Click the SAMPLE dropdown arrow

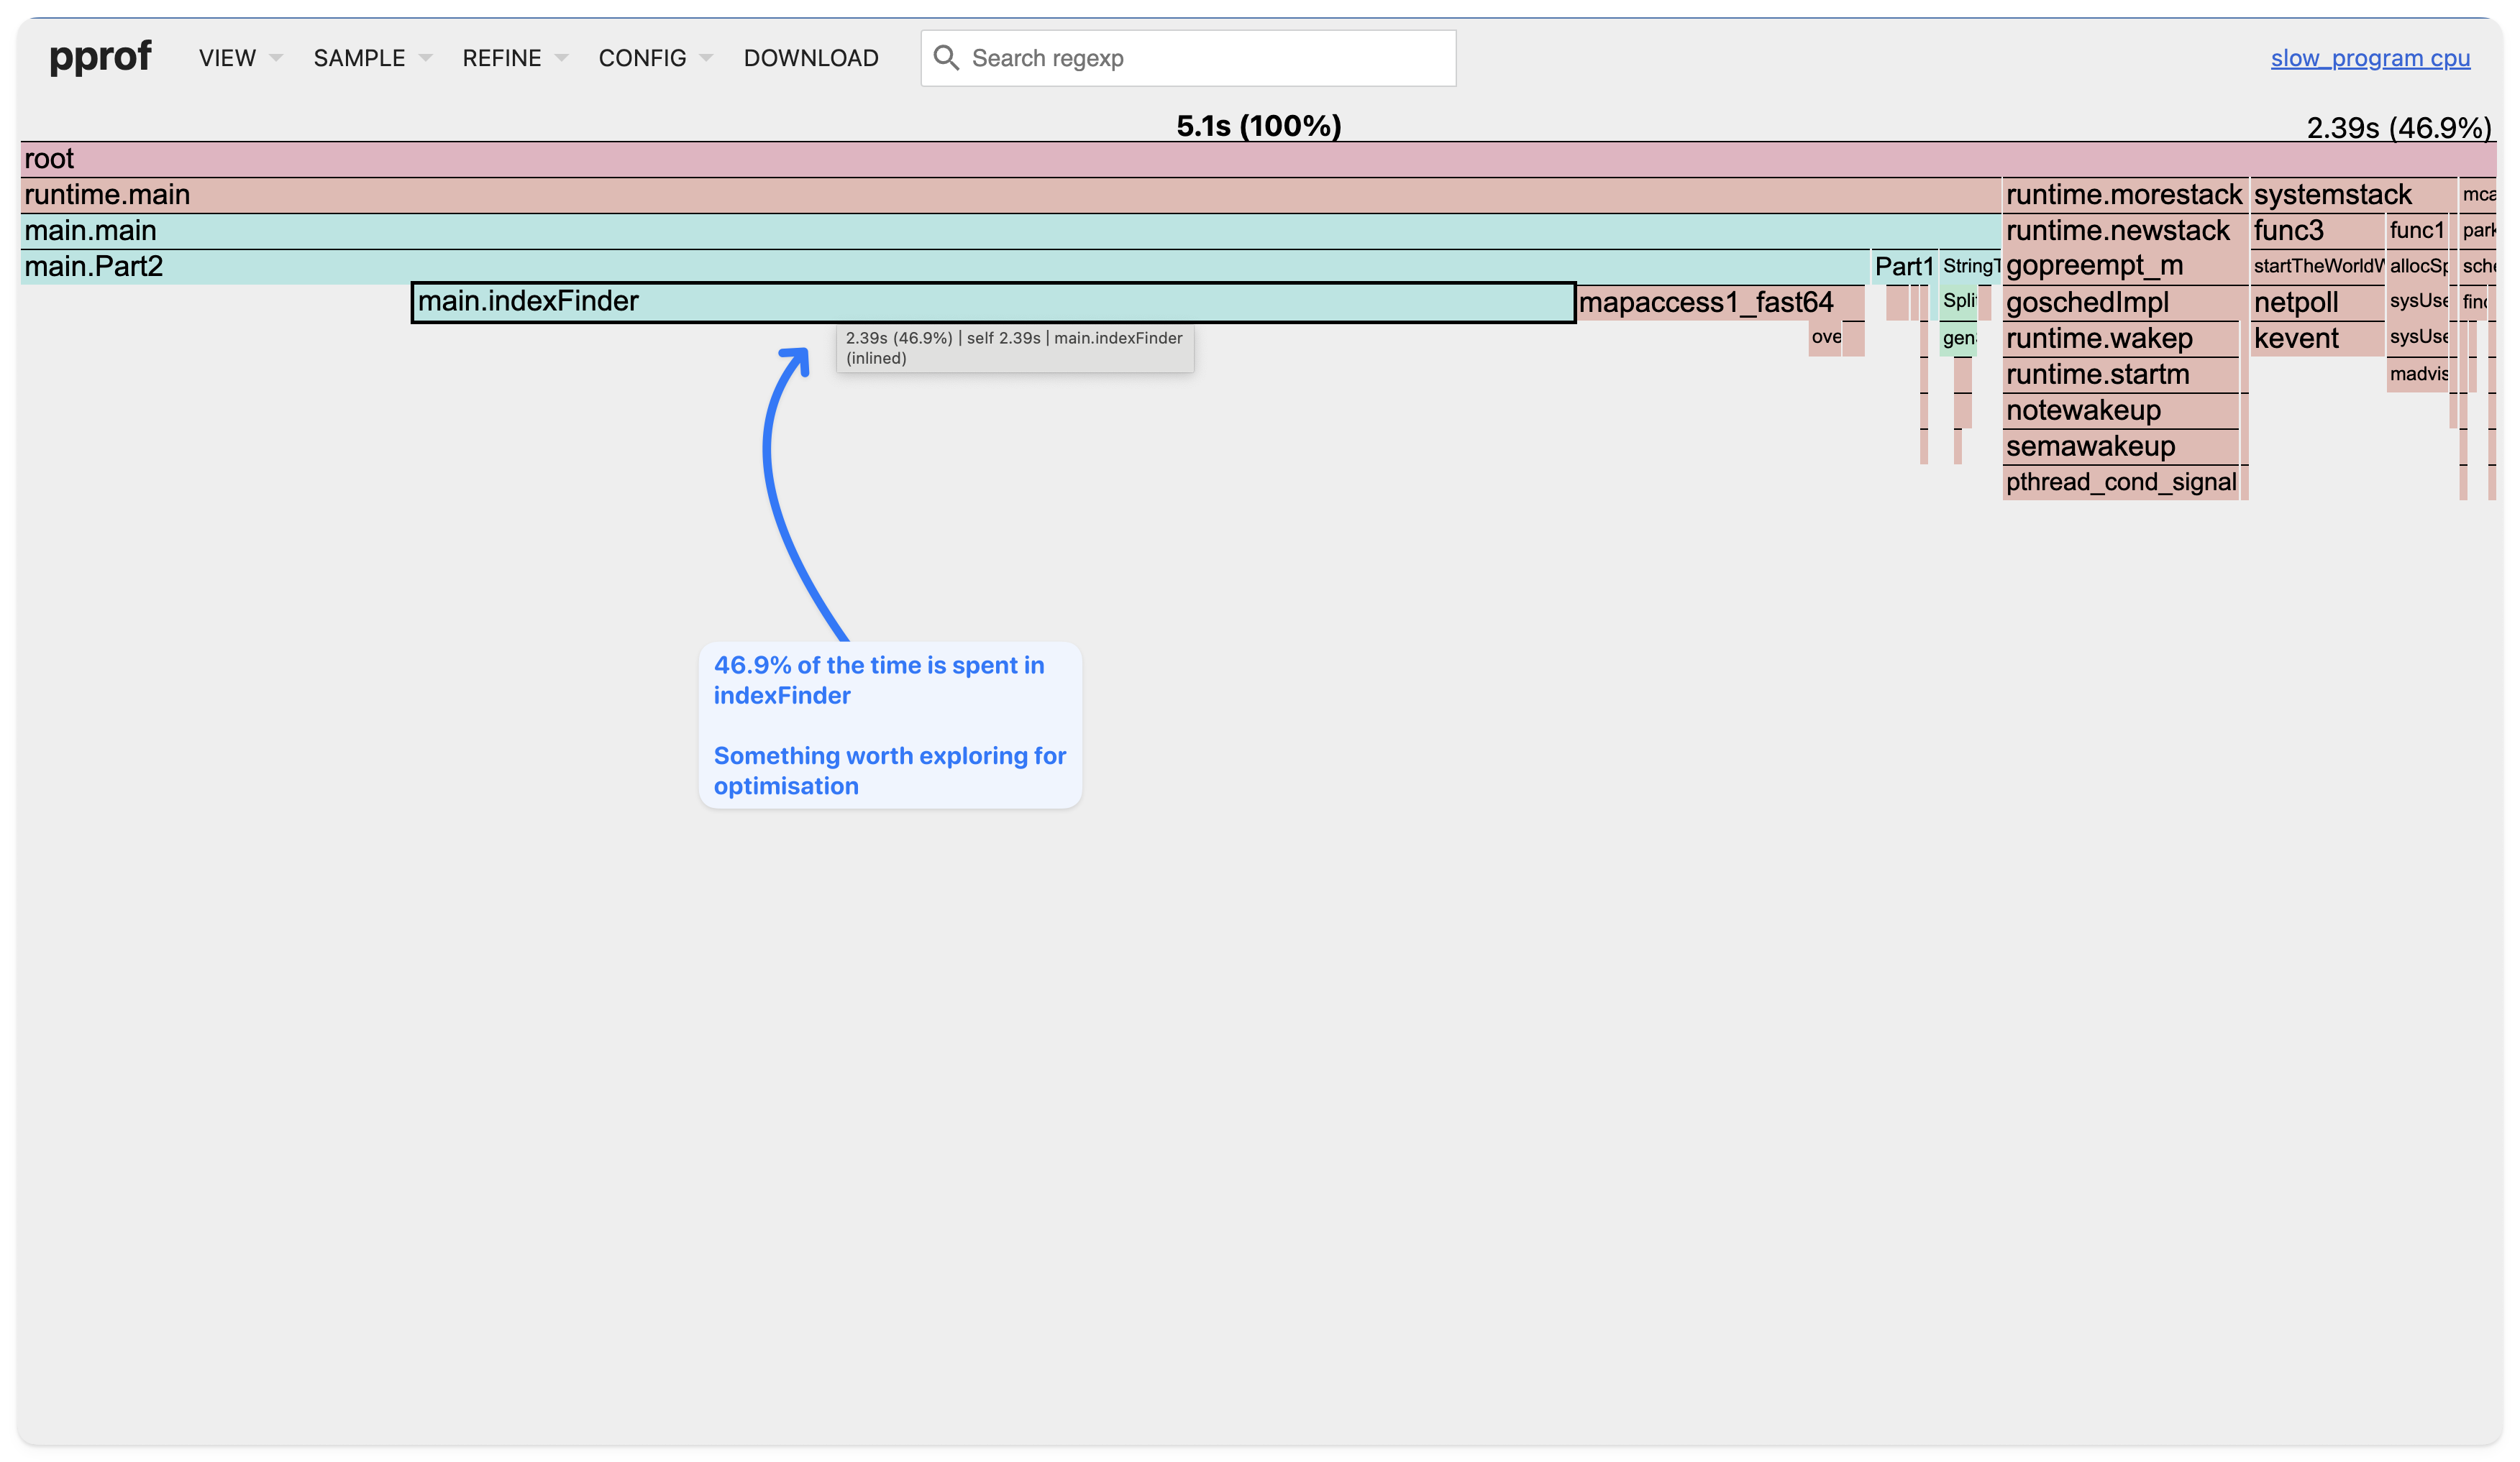pyautogui.click(x=425, y=58)
